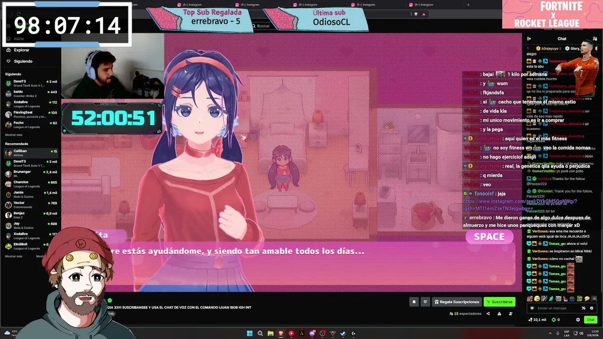Image resolution: width=603 pixels, height=339 pixels.
Task: Open the Instagram reel link in chat
Action: [x=520, y=205]
